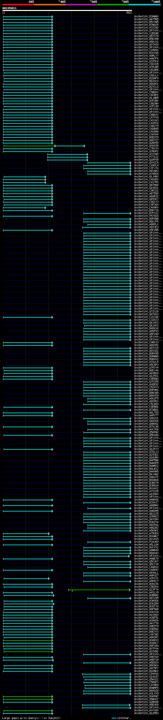Select the UniRef100_Q65SE7 label

coord(146,199)
